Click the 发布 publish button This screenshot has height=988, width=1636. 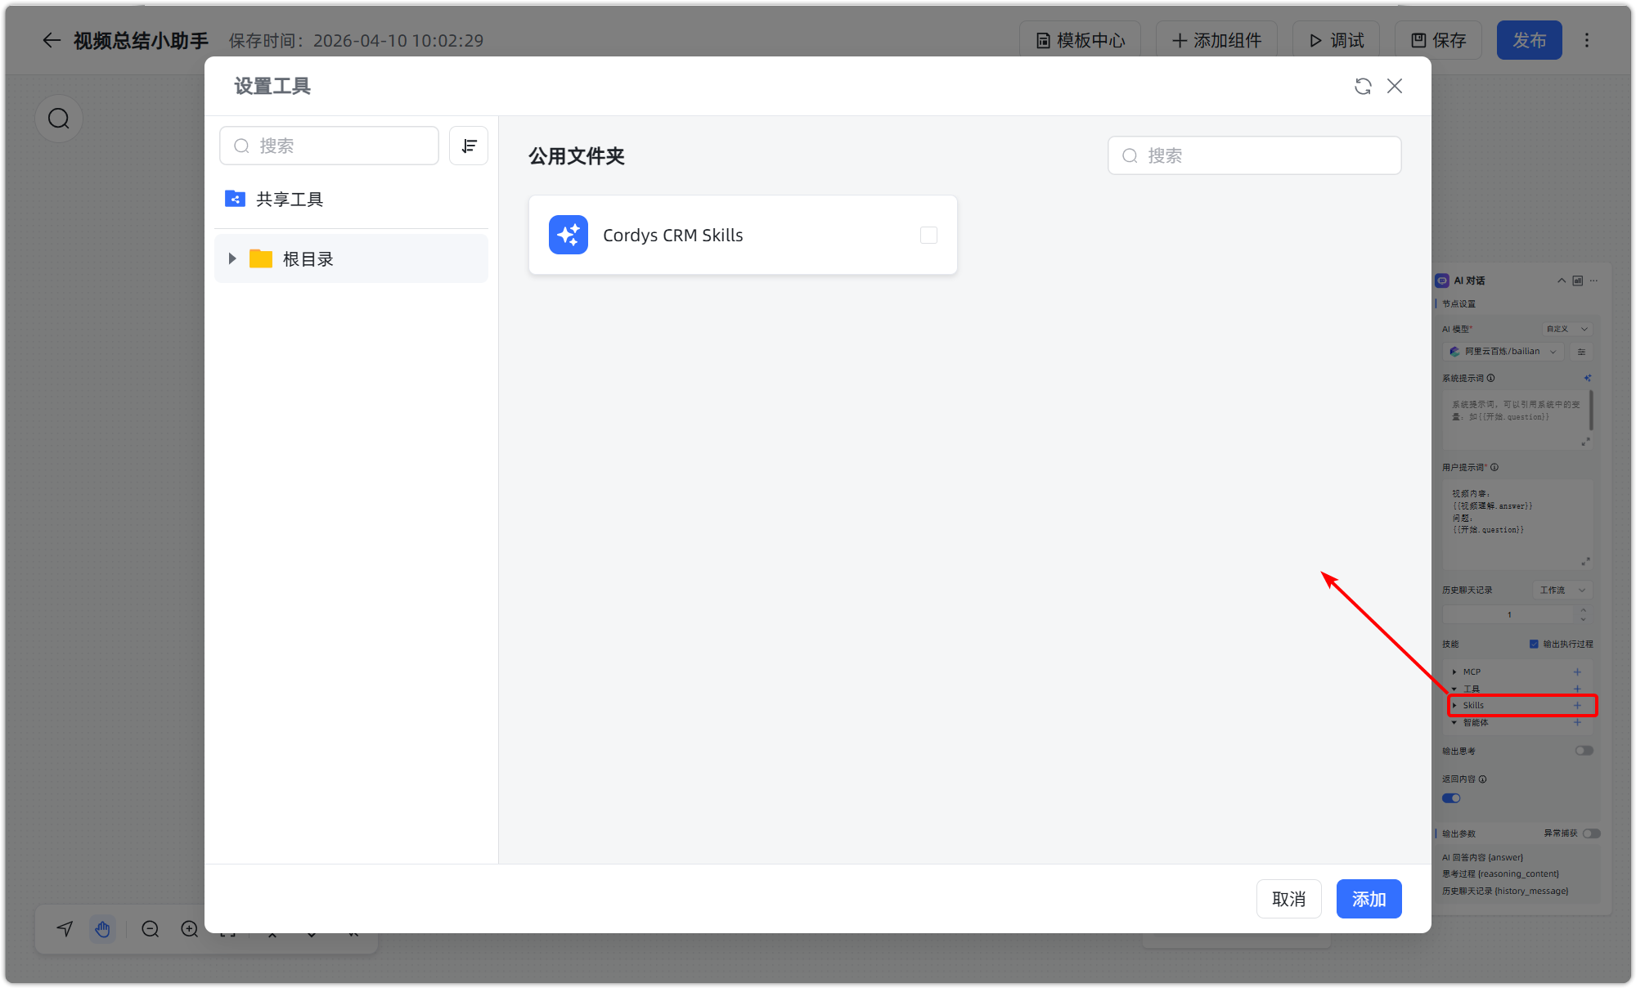click(1529, 40)
